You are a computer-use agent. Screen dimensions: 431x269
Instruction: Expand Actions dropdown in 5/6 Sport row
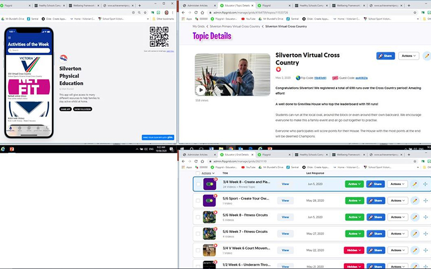pos(398,201)
